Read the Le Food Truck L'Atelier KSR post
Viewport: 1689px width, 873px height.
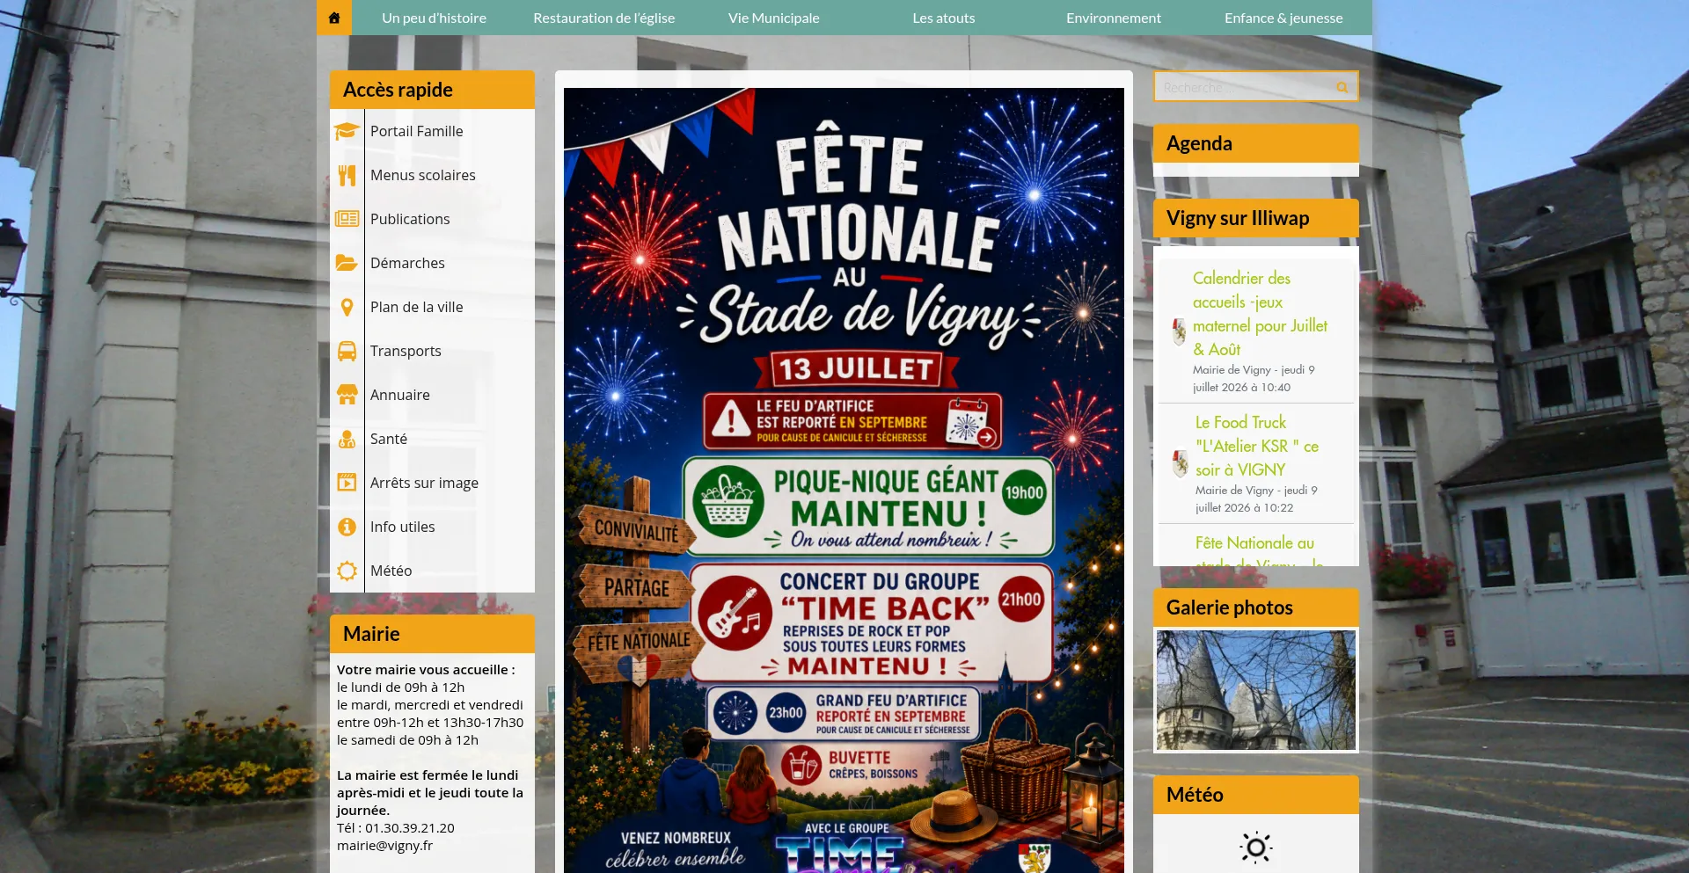(x=1256, y=446)
